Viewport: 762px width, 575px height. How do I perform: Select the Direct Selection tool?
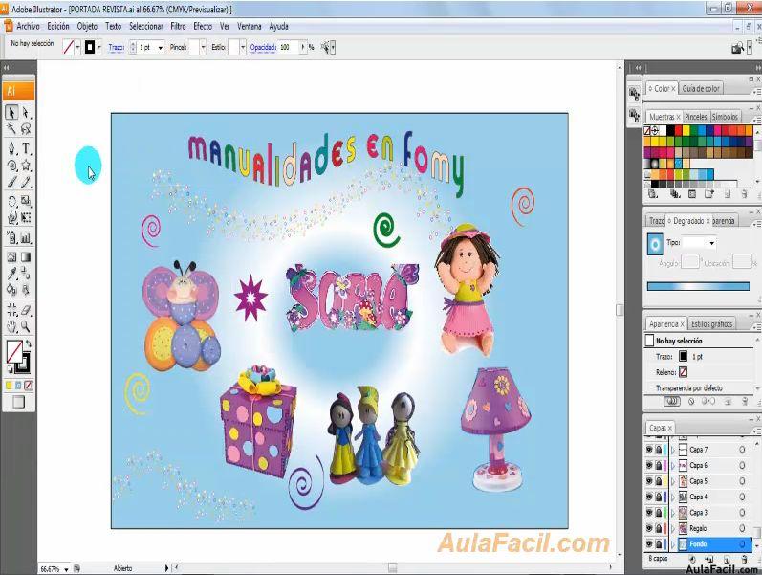(26, 113)
